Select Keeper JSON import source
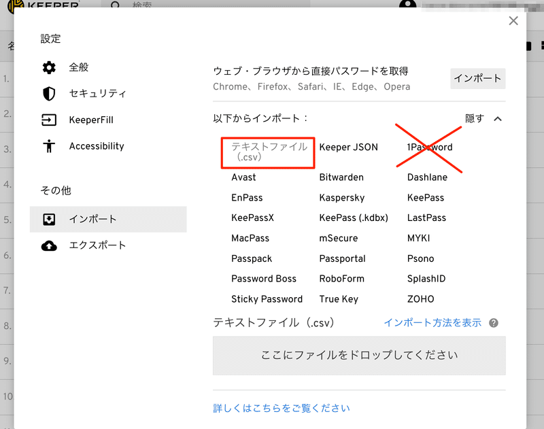The image size is (544, 429). pyautogui.click(x=348, y=148)
